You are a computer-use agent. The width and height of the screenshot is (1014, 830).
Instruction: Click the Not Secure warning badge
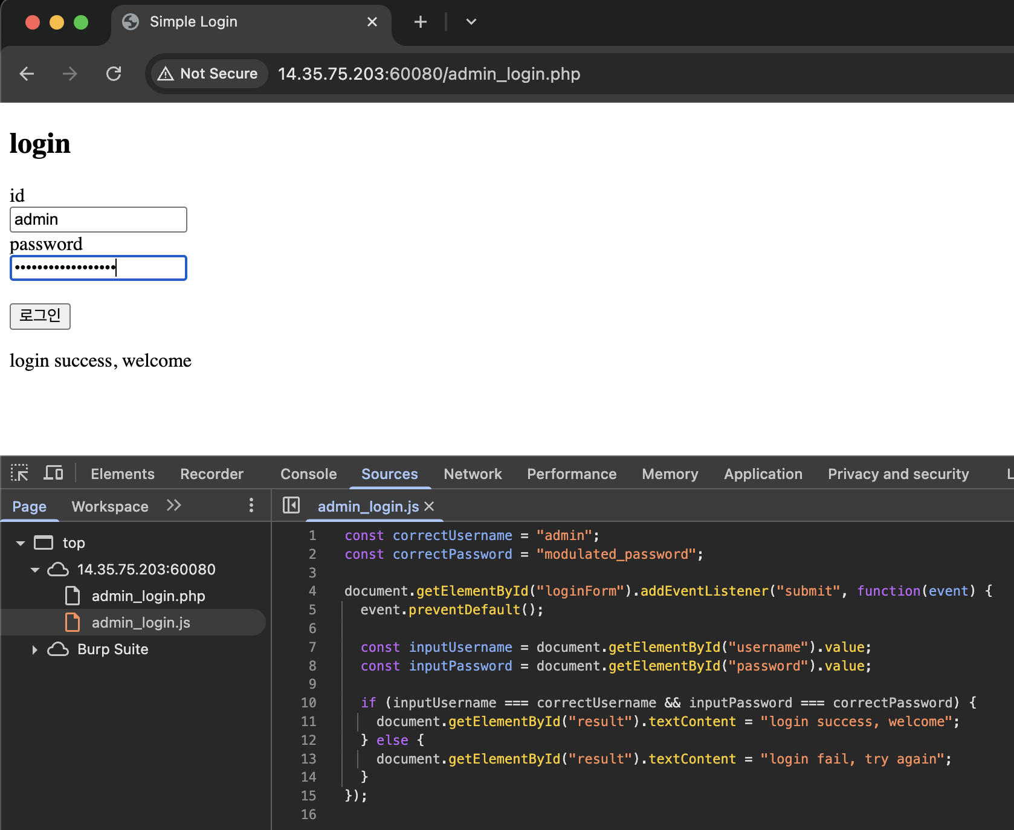pyautogui.click(x=208, y=74)
